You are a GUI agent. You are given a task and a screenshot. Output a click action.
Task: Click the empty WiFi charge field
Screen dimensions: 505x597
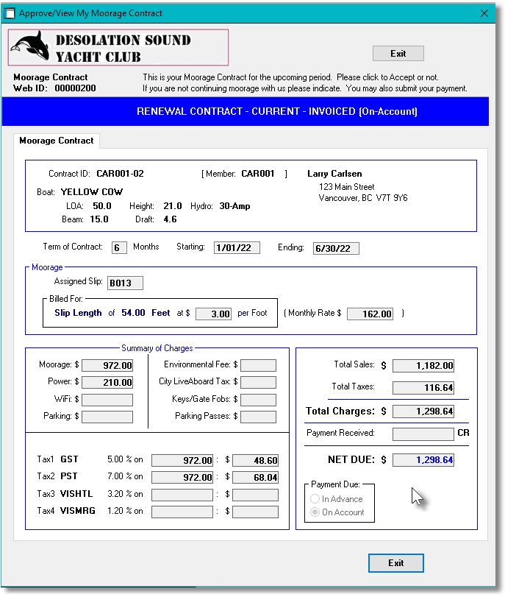pos(107,400)
